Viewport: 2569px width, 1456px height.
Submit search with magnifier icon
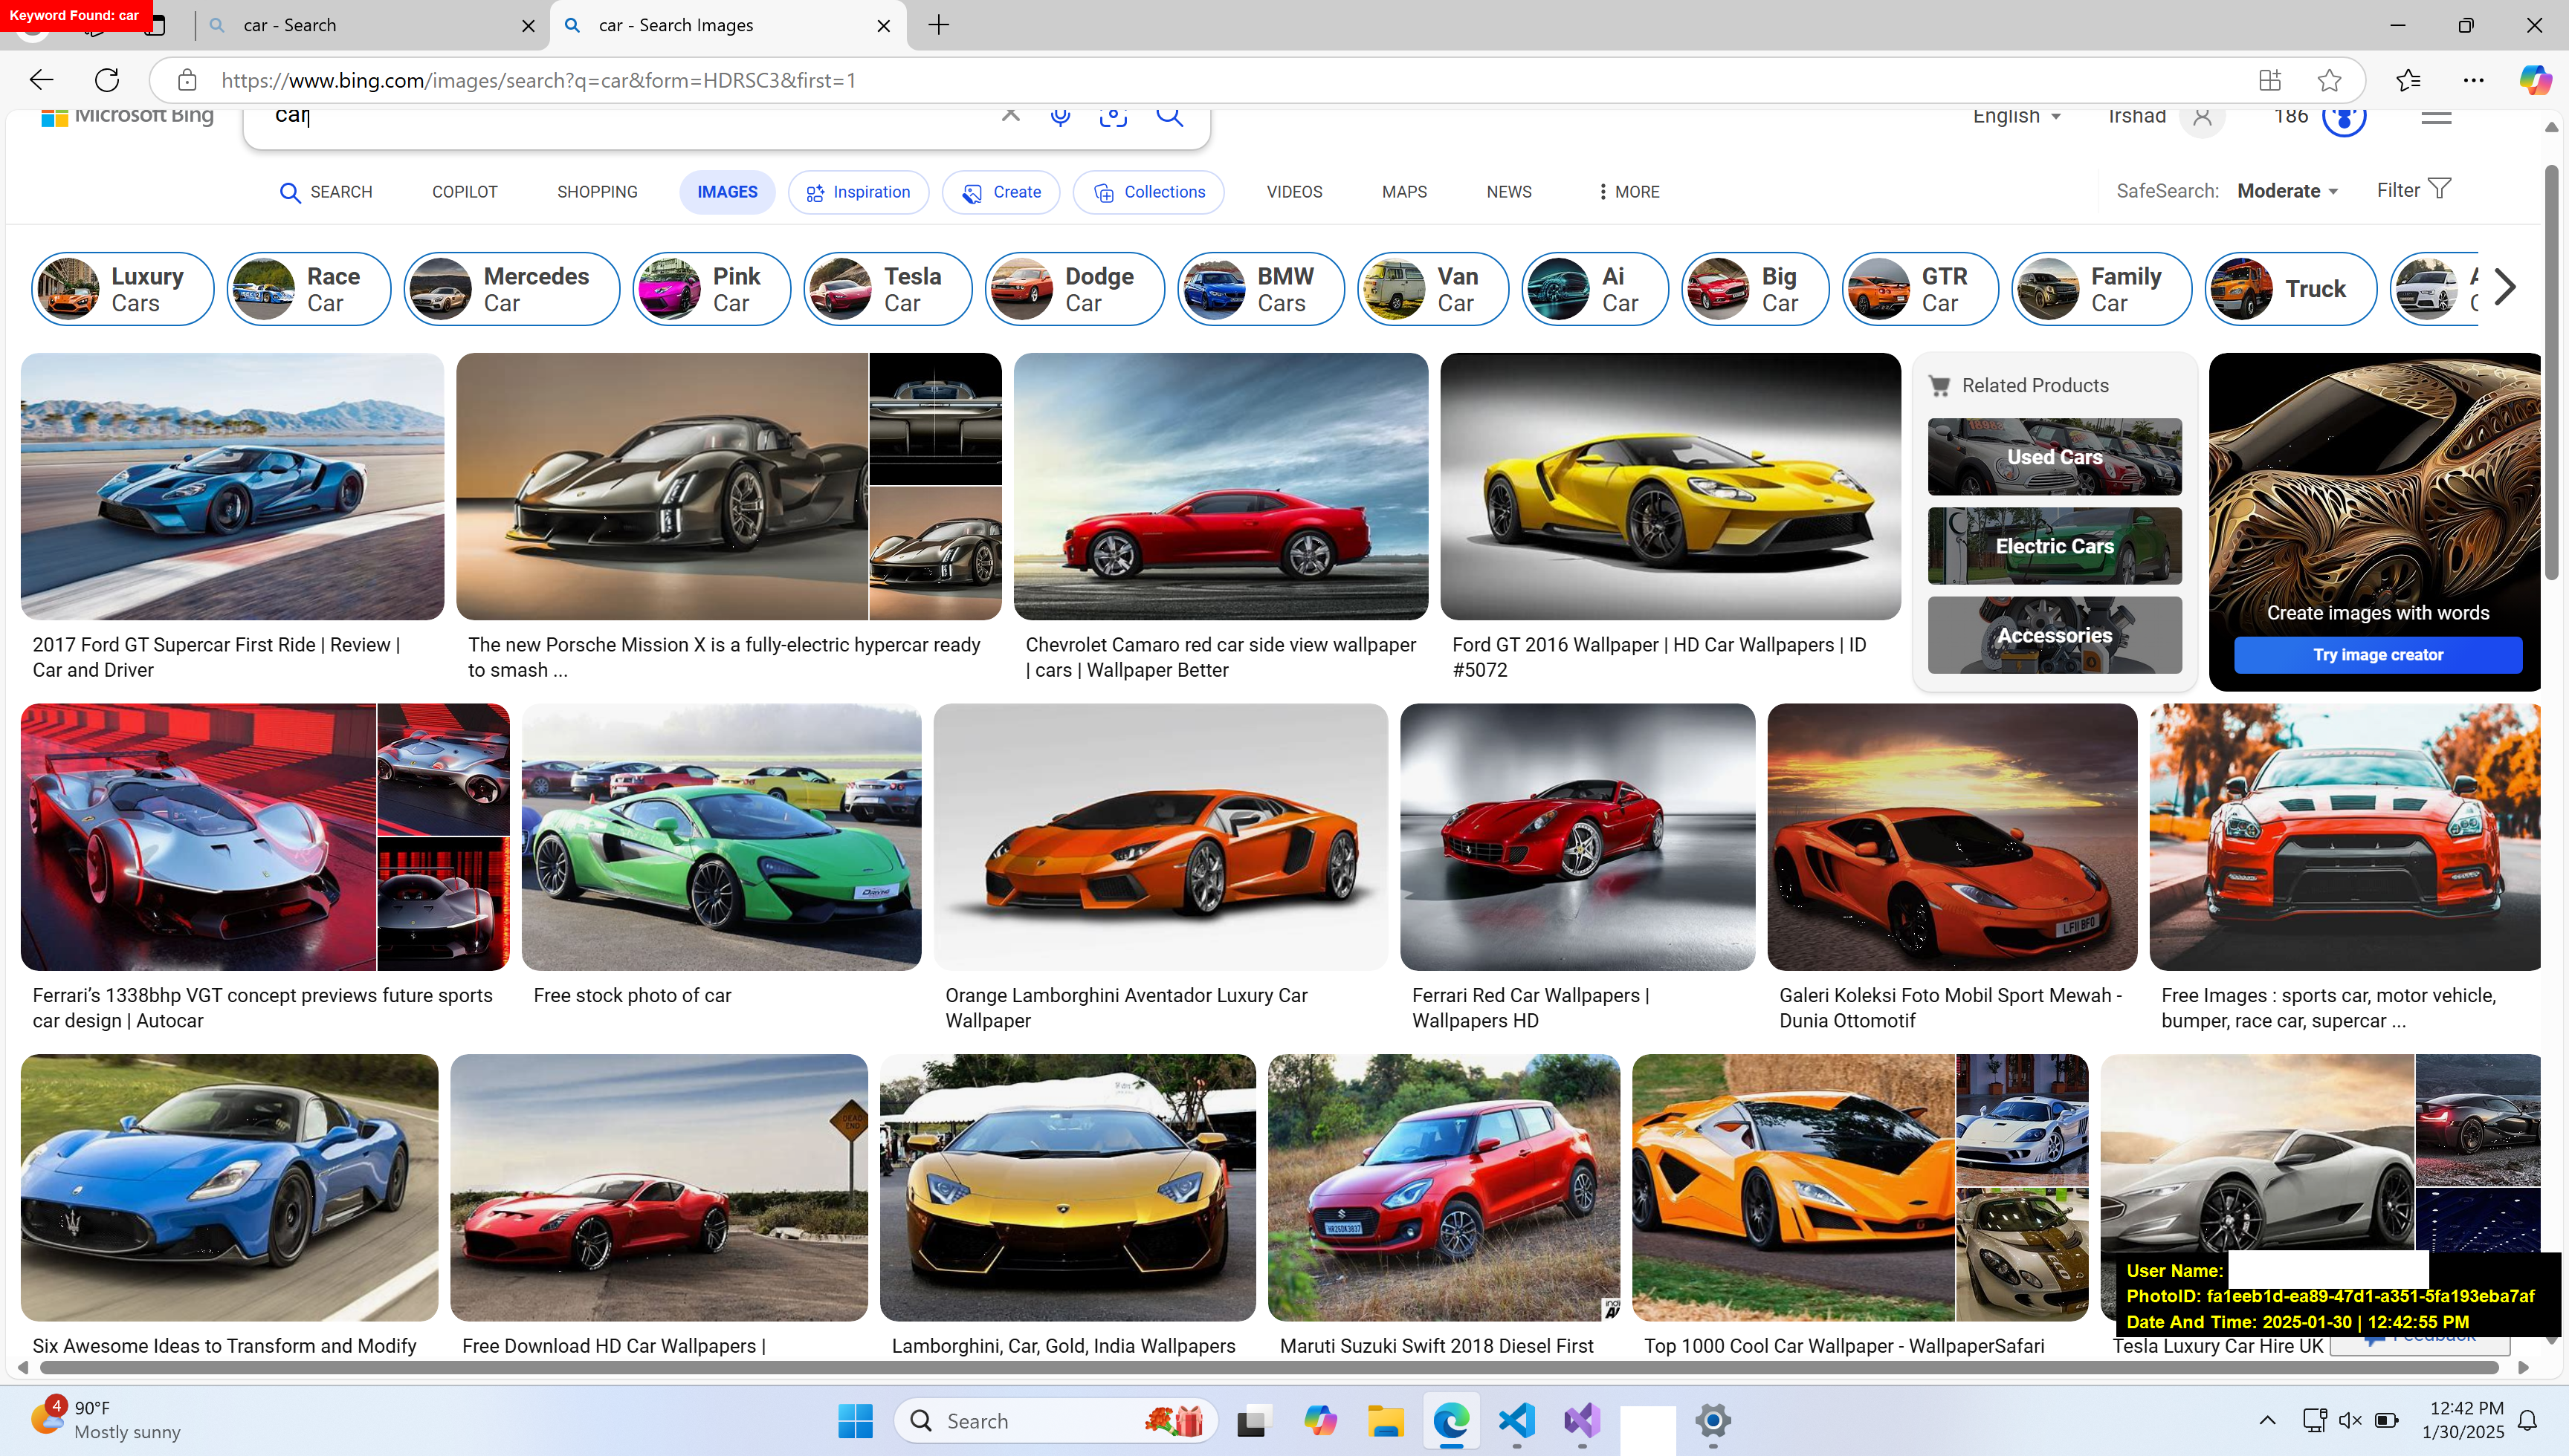point(1169,116)
